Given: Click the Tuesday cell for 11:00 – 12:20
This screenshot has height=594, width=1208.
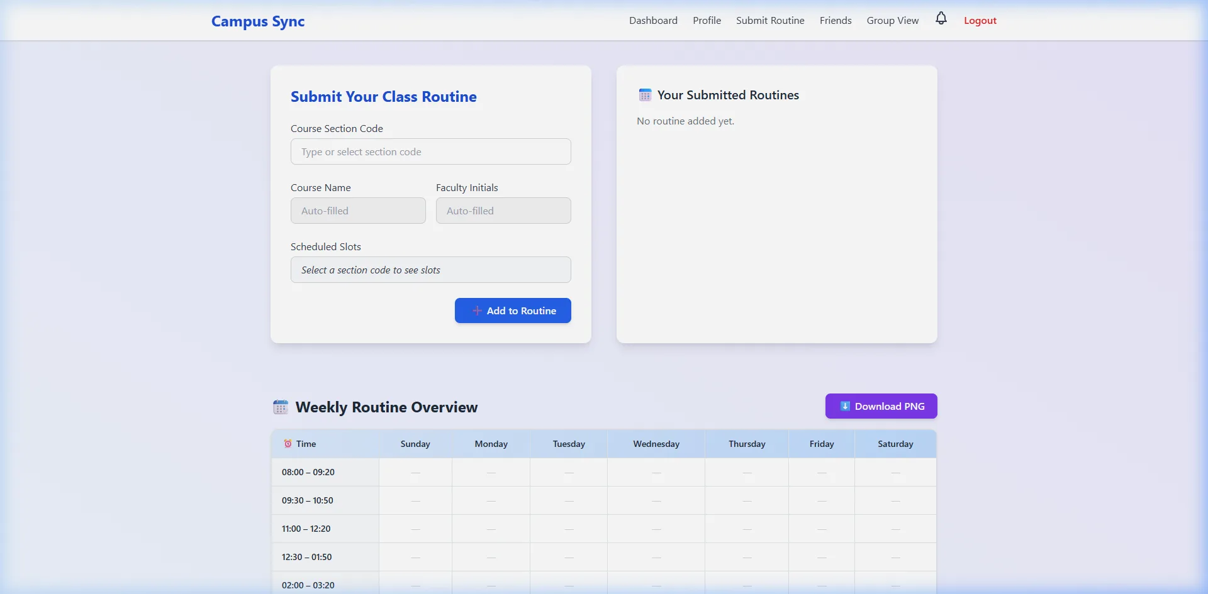Looking at the screenshot, I should [569, 529].
